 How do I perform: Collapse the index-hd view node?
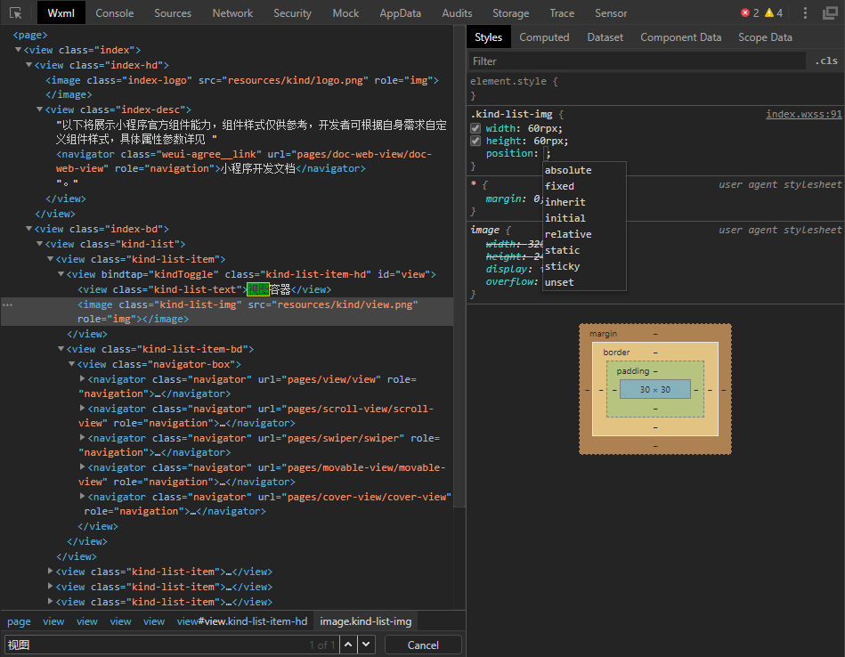pos(29,65)
